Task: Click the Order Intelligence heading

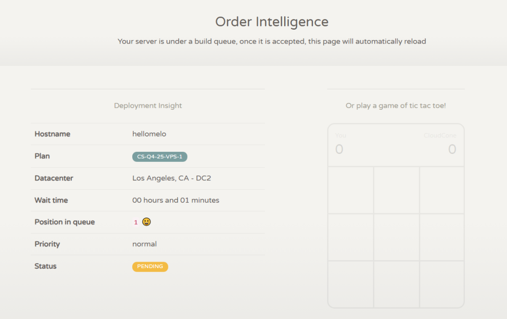Action: [272, 22]
